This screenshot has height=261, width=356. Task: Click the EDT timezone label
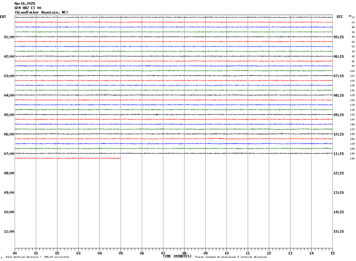(3, 17)
